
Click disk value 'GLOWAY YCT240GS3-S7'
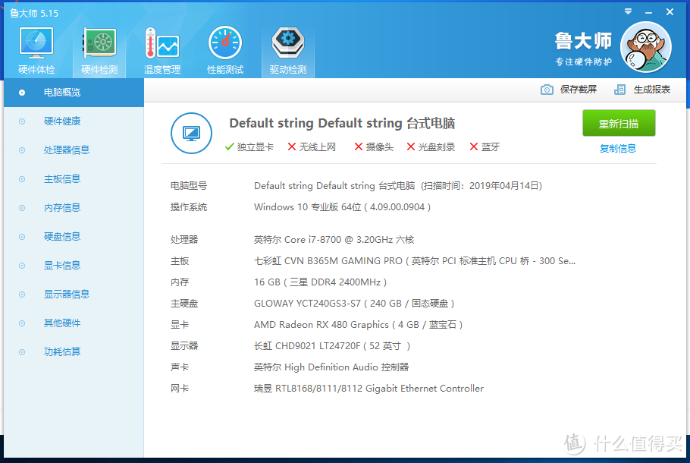(x=307, y=304)
